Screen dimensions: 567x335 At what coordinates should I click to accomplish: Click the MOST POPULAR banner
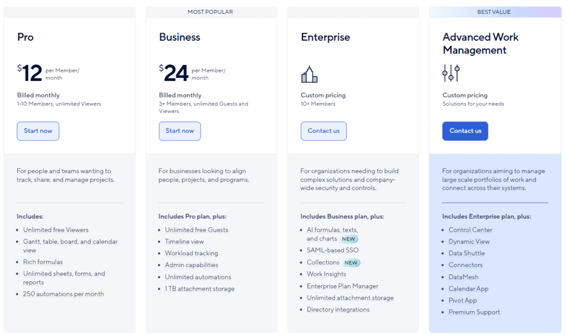[211, 11]
